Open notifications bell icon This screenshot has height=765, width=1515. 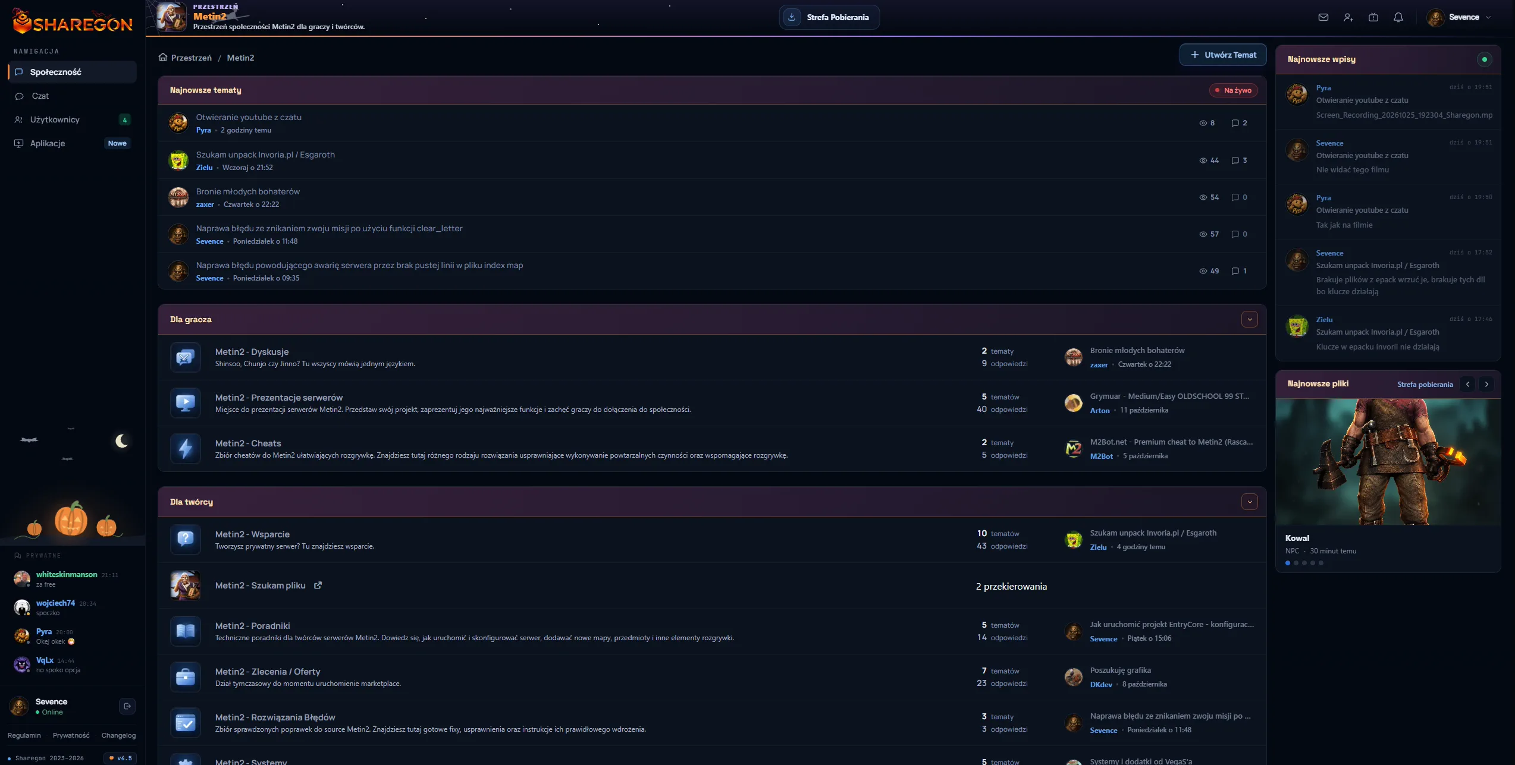point(1398,17)
